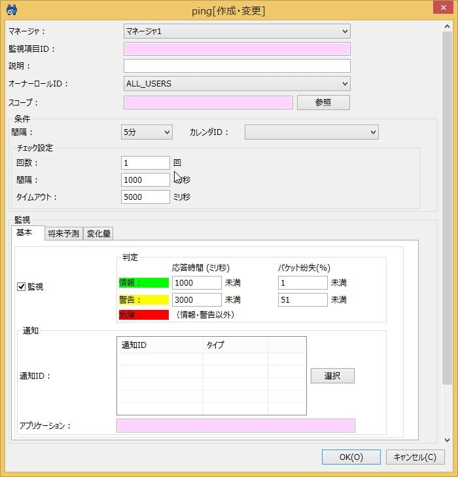Edit 情報 packet loss field 1
Image resolution: width=458 pixels, height=477 pixels.
tap(302, 282)
